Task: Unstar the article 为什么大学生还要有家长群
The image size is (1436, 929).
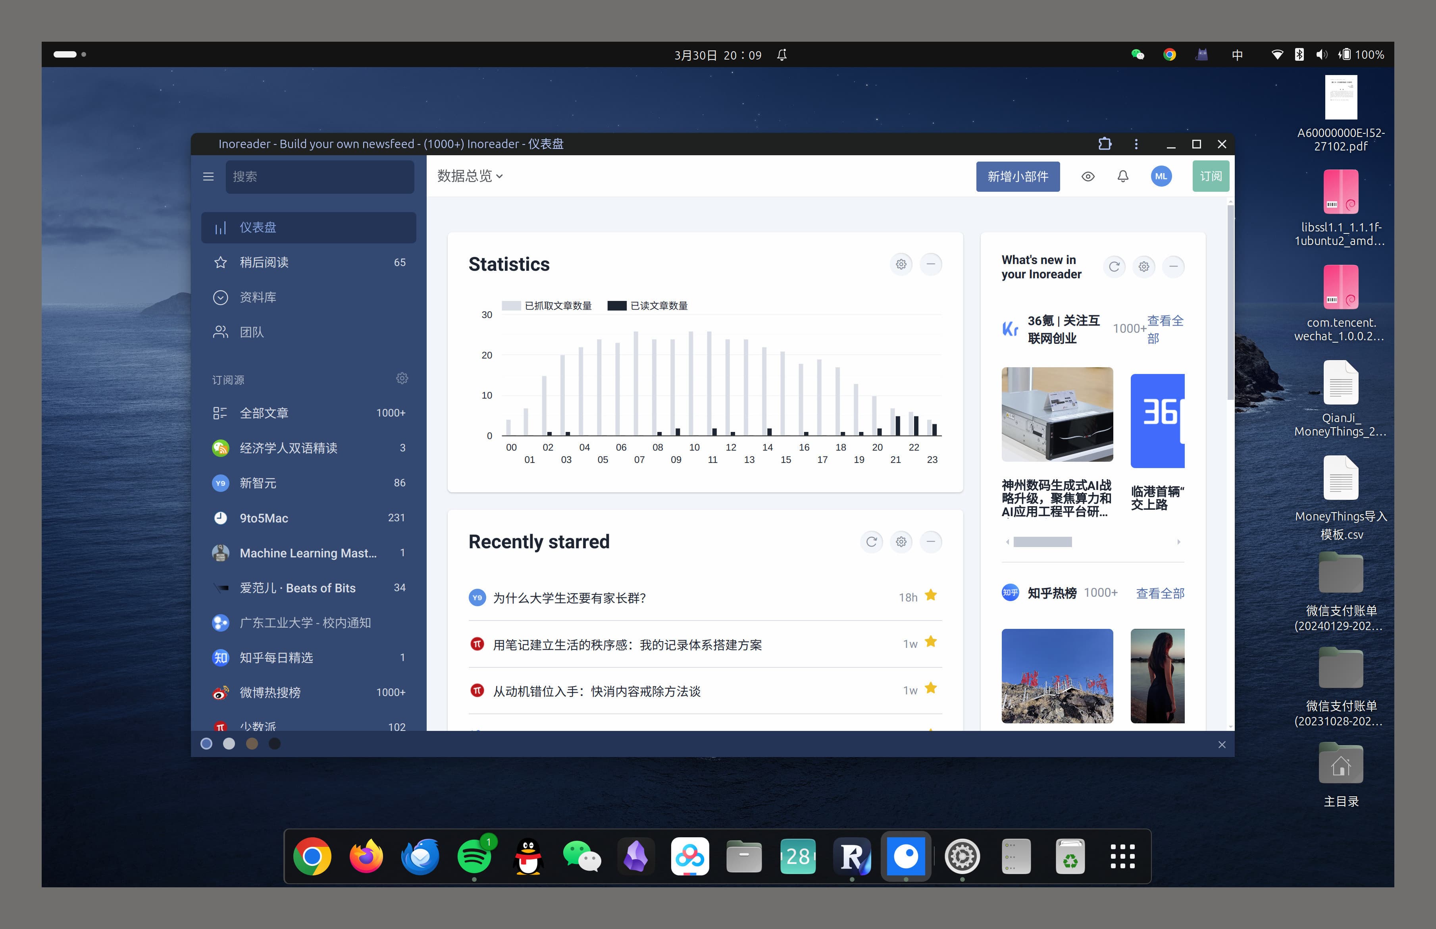Action: [931, 596]
